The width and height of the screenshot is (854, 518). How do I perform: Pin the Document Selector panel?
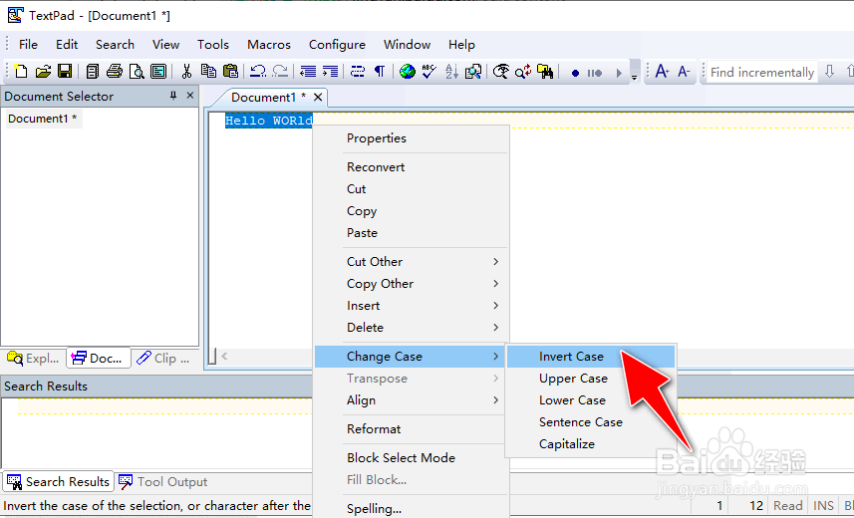[173, 96]
